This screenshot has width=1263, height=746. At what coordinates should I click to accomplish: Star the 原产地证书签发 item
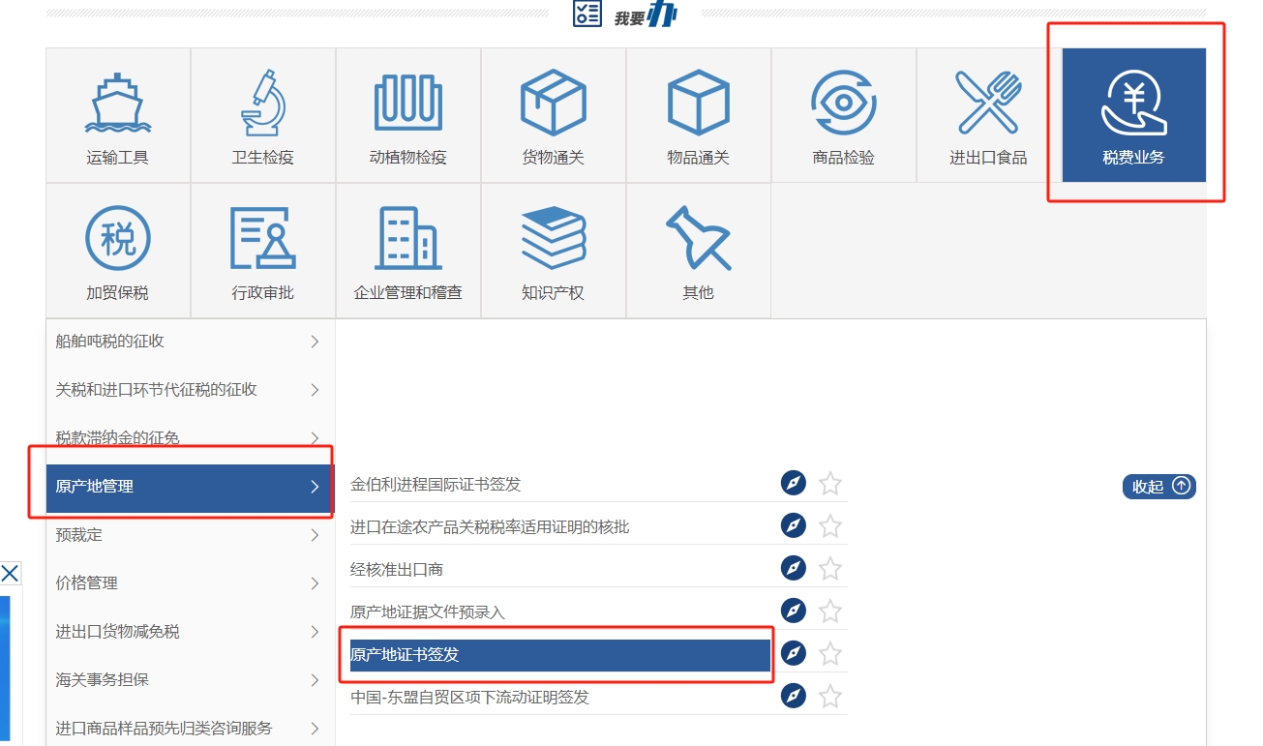point(830,654)
